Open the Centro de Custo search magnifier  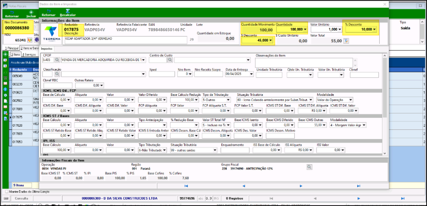coord(170,60)
